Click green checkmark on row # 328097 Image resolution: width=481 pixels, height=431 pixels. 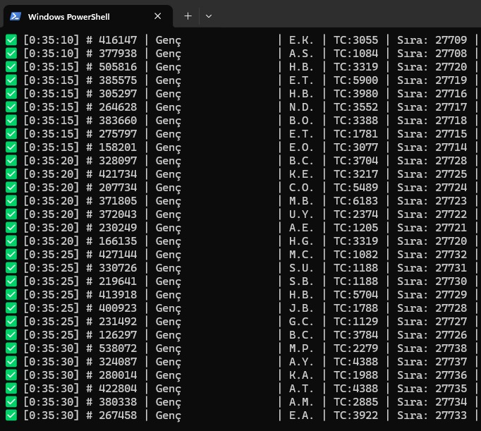pyautogui.click(x=11, y=160)
